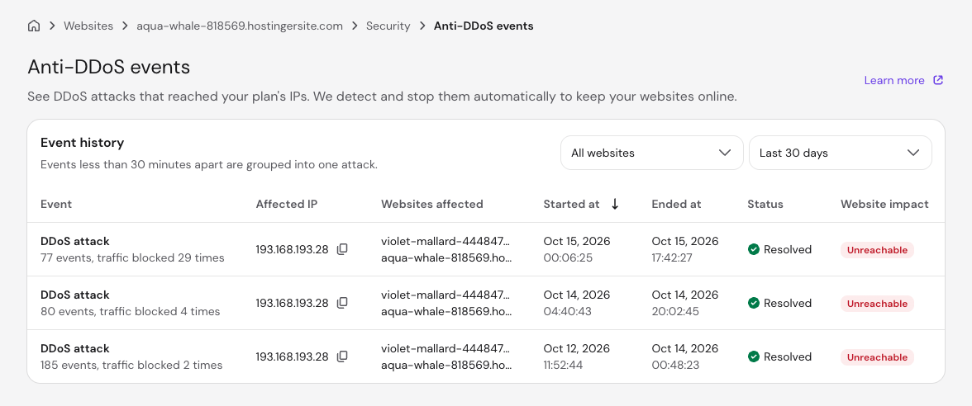This screenshot has width=972, height=406.
Task: Click the start time 04:40:43
Action: (x=567, y=312)
